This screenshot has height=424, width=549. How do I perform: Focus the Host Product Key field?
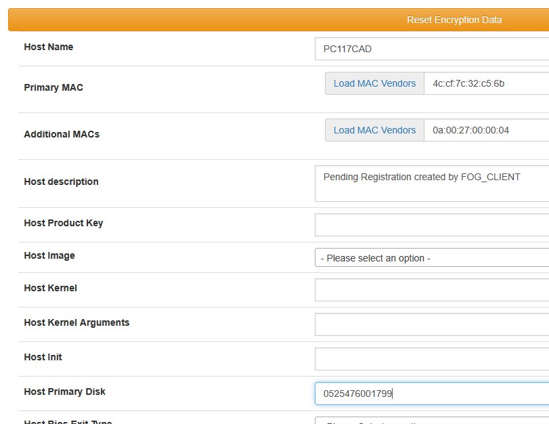432,225
